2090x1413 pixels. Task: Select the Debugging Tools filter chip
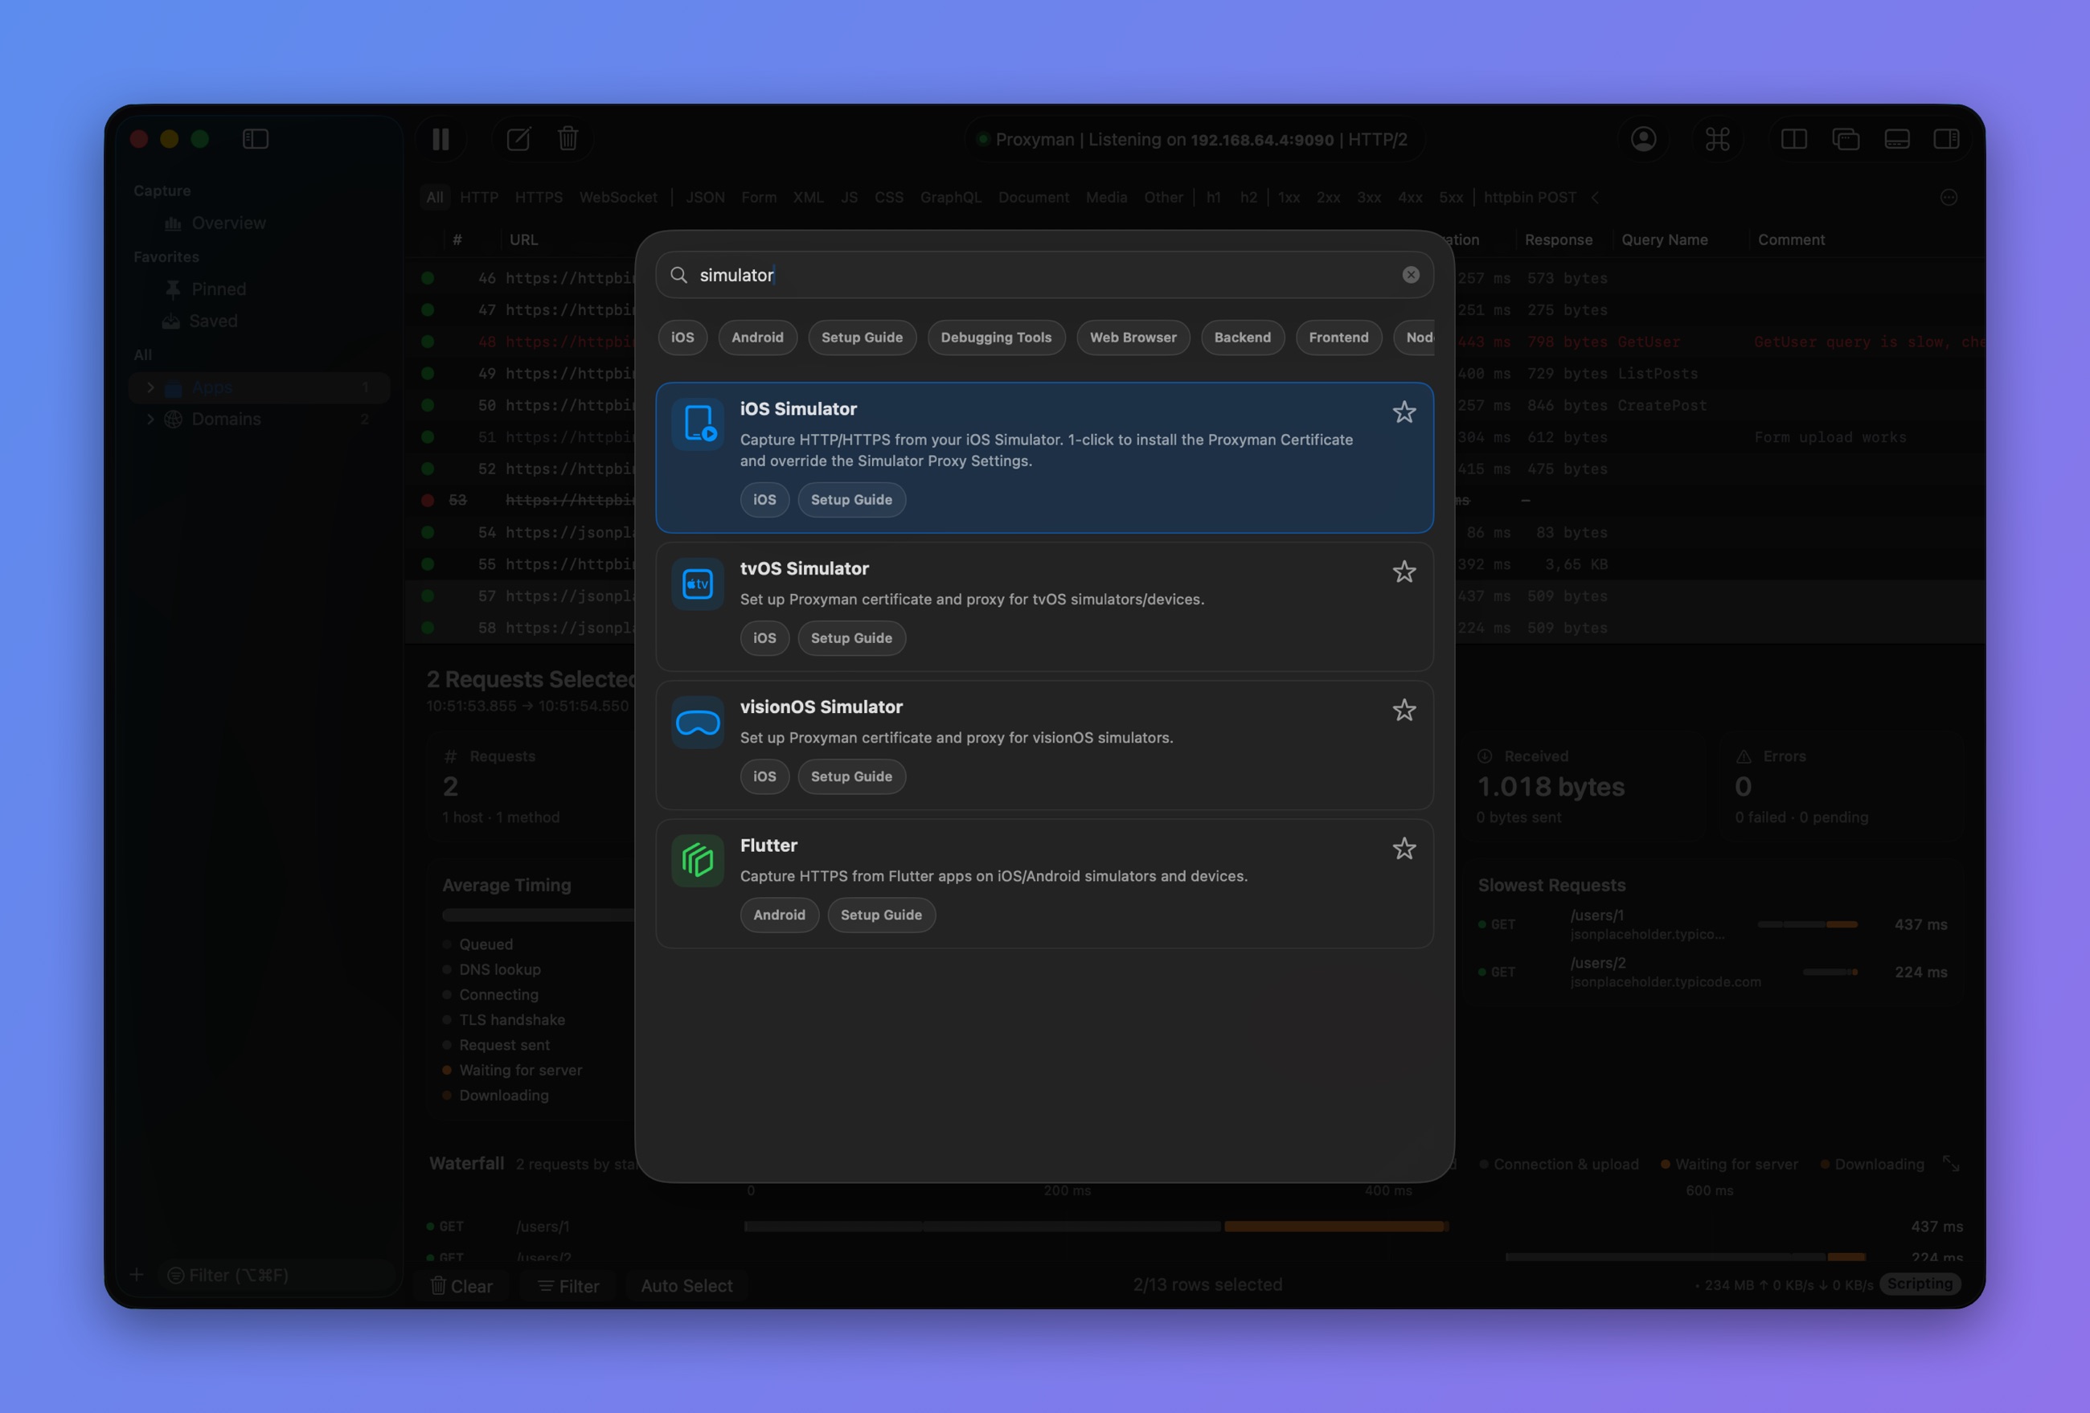[x=995, y=338]
